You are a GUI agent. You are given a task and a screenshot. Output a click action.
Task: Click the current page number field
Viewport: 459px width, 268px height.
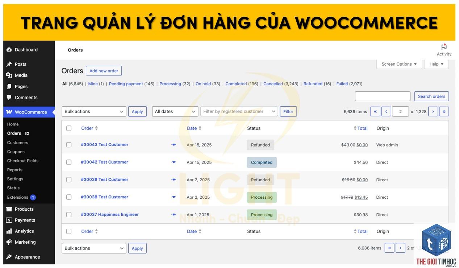pos(401,111)
